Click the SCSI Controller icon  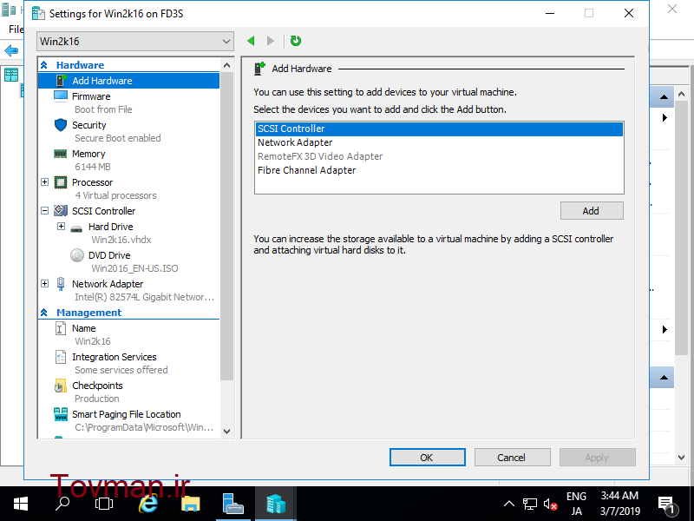[61, 211]
